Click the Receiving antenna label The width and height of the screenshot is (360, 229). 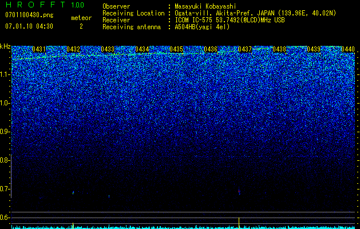[132, 27]
